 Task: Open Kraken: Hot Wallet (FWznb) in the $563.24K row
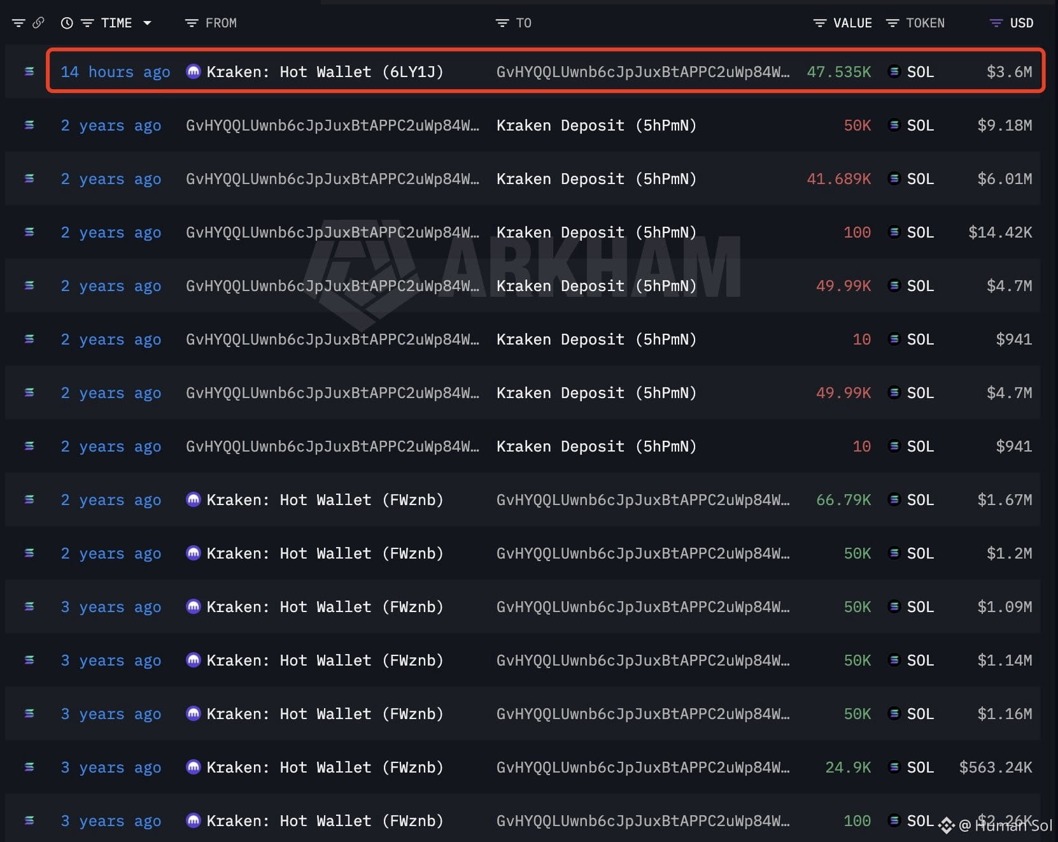point(325,767)
